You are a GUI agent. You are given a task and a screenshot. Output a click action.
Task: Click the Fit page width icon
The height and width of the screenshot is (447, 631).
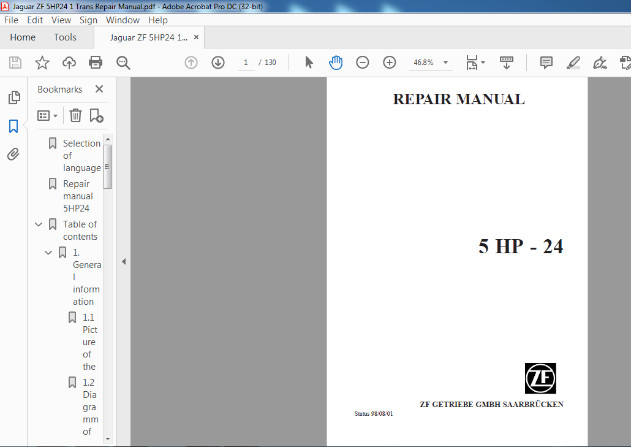point(472,63)
